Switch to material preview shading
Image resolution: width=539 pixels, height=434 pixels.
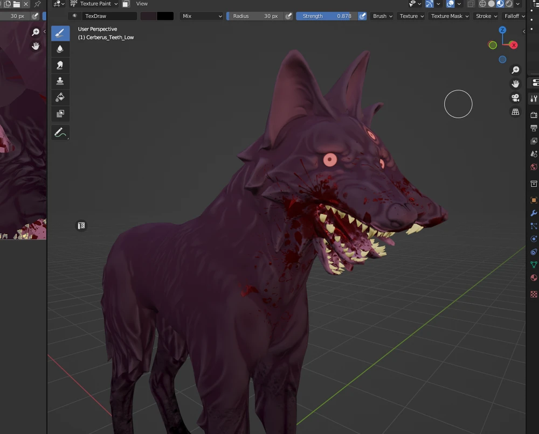tap(500, 4)
